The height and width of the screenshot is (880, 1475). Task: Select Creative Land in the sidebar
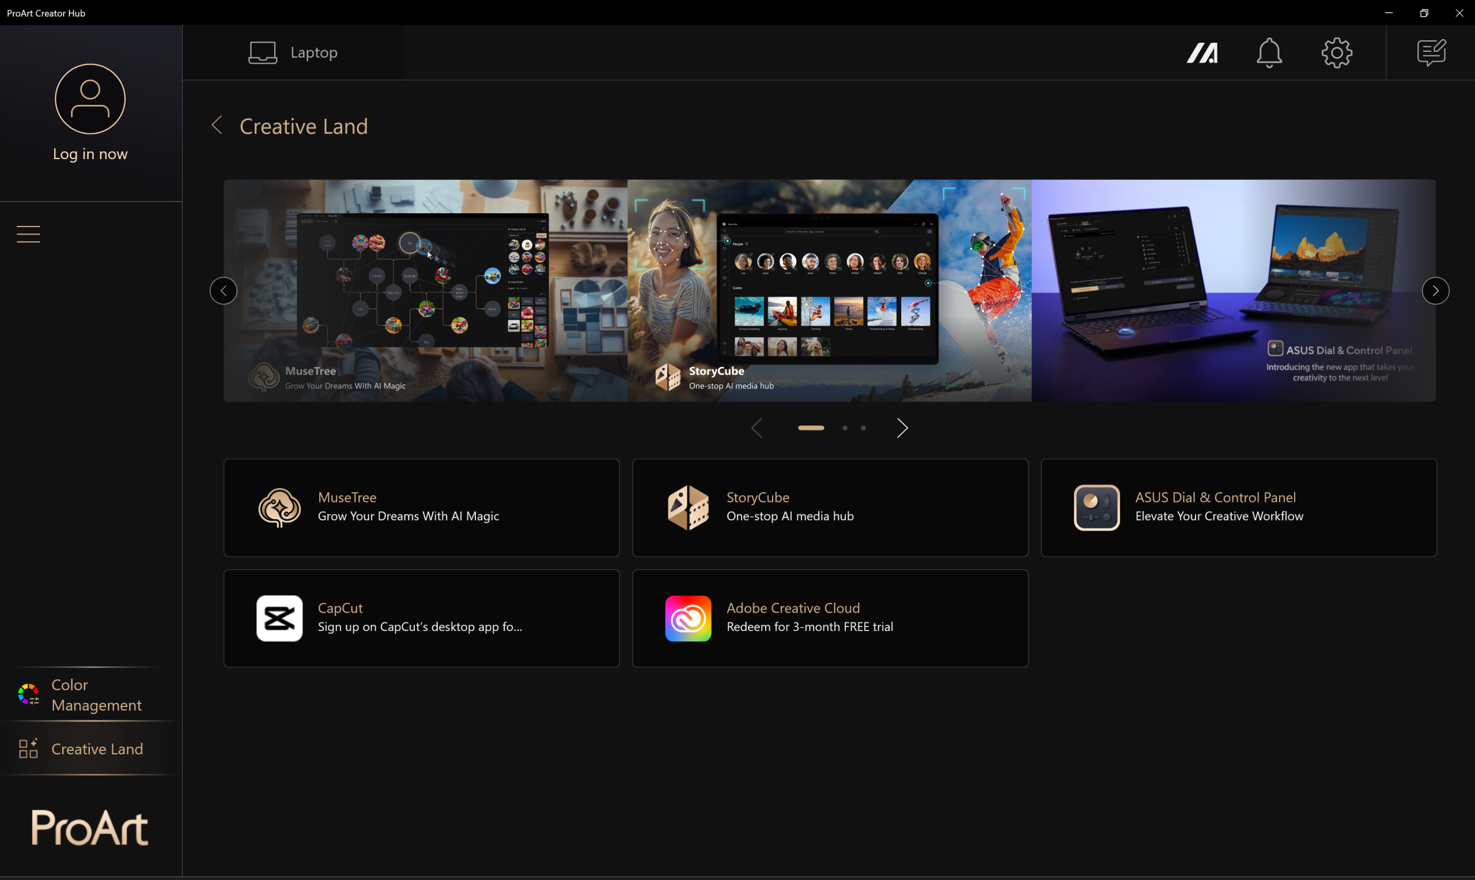pyautogui.click(x=90, y=749)
